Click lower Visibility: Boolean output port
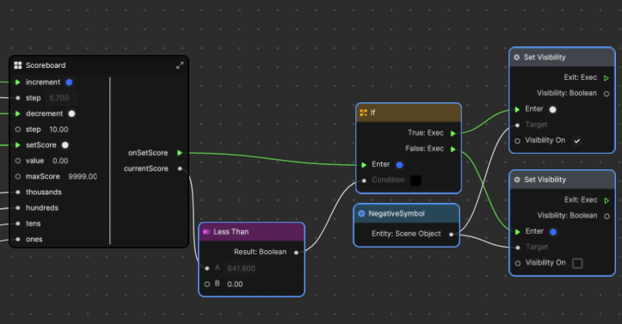 (x=607, y=217)
